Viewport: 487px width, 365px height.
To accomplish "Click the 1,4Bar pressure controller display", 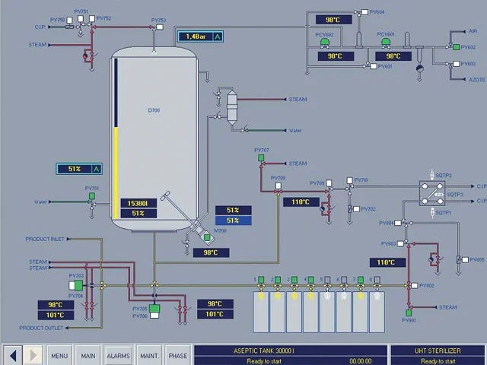I will 200,36.
